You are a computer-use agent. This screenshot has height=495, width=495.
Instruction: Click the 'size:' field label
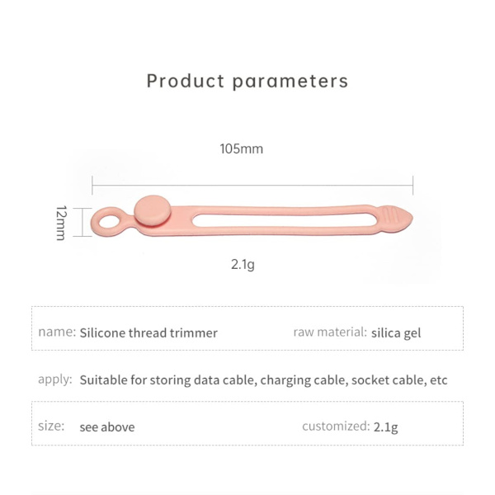pos(51,426)
